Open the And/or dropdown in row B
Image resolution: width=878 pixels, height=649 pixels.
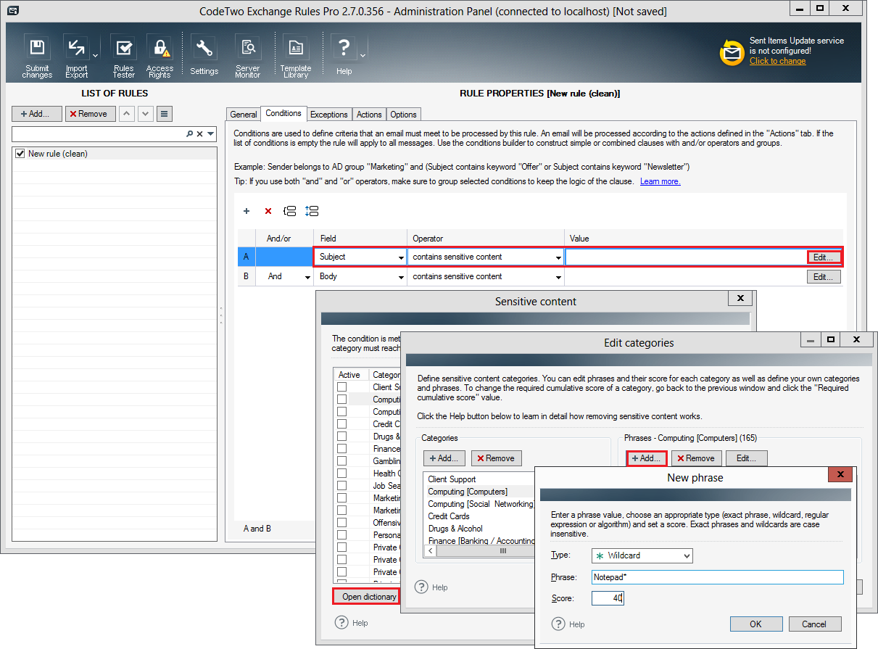307,277
